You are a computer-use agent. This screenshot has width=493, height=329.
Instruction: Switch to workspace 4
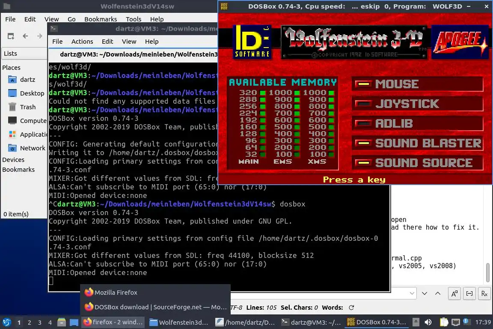[50, 323]
